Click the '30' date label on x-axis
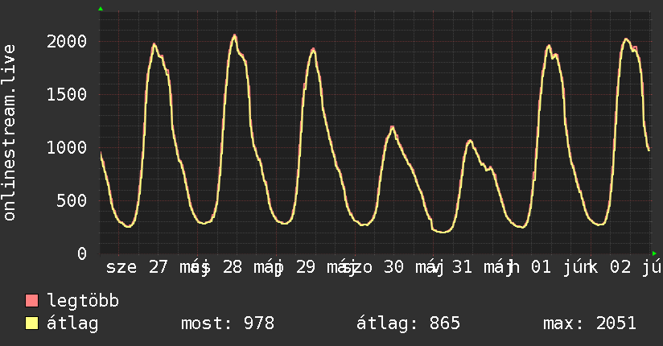Screen dimensions: 663x346 393,267
